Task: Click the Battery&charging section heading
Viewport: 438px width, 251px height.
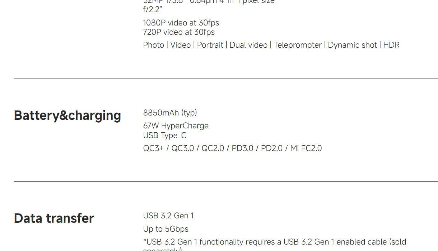Action: (67, 115)
